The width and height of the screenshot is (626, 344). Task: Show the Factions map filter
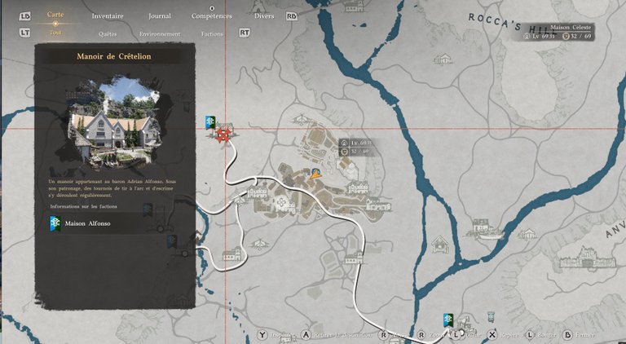211,34
